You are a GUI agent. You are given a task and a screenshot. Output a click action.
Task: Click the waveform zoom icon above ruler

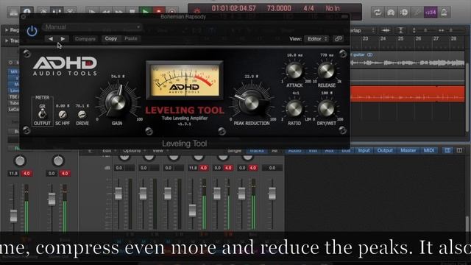pos(386,30)
